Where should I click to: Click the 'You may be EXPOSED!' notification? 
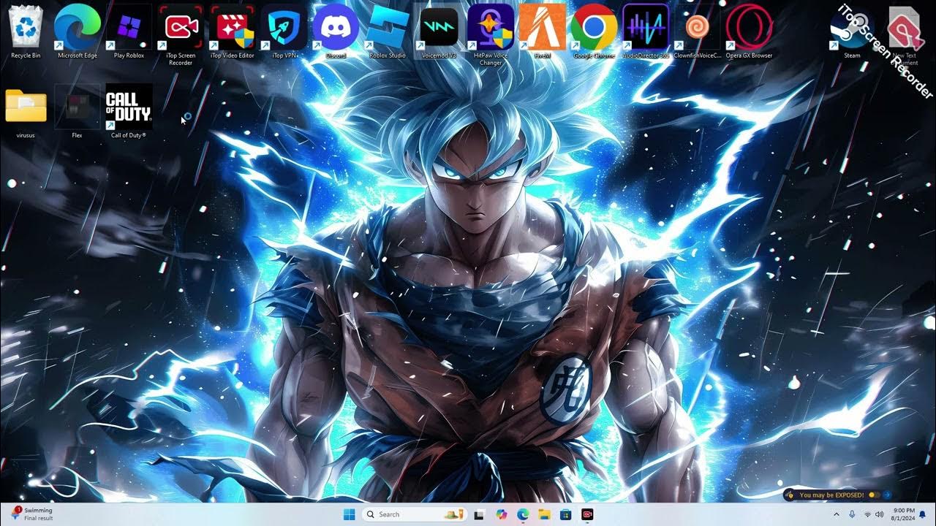tap(837, 495)
